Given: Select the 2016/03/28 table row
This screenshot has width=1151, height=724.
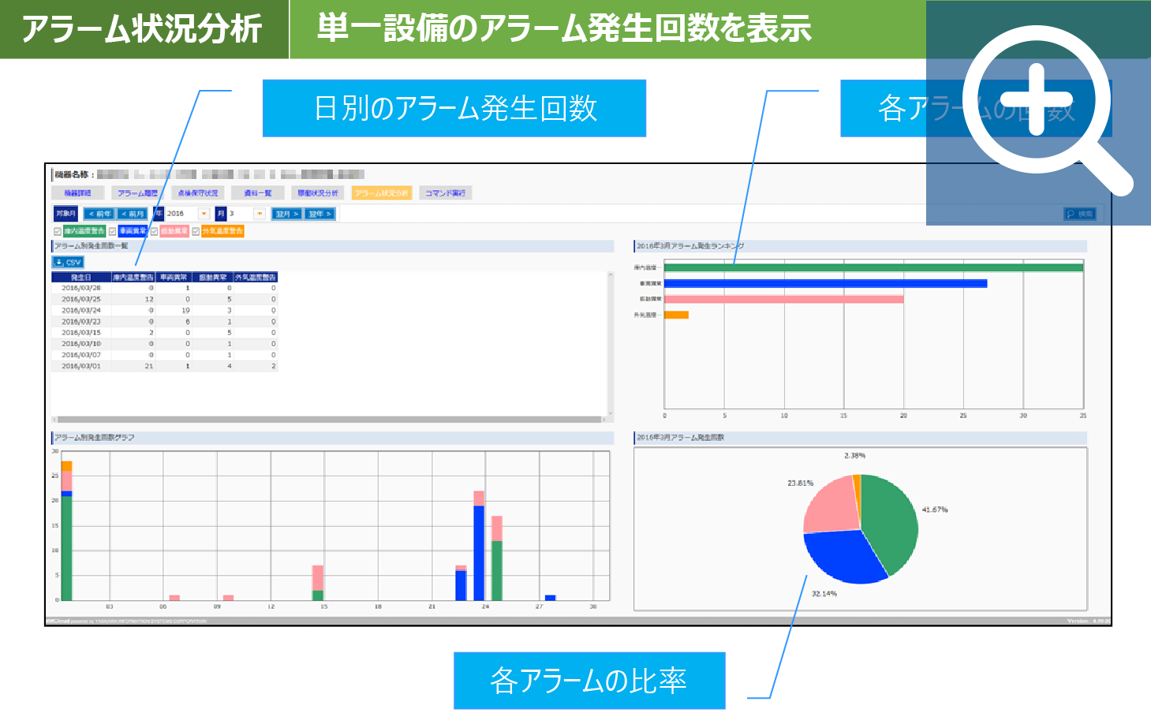Looking at the screenshot, I should point(165,289).
